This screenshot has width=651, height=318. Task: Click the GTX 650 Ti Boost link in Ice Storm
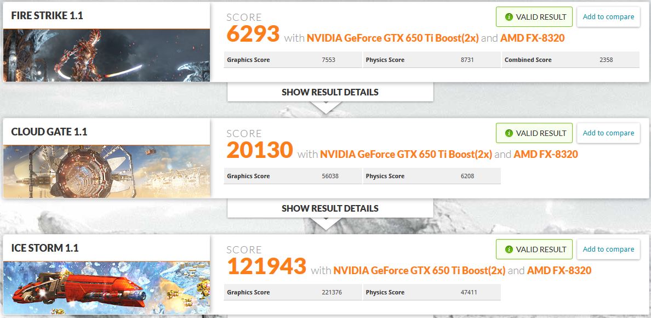(419, 271)
